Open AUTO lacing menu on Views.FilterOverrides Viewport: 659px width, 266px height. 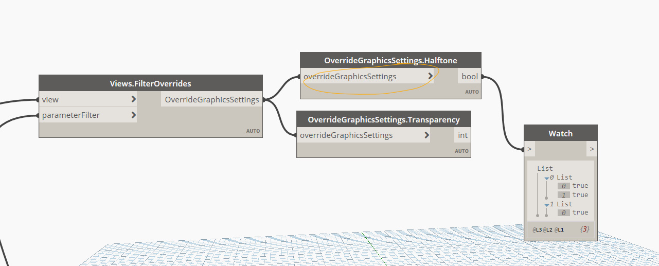[253, 131]
